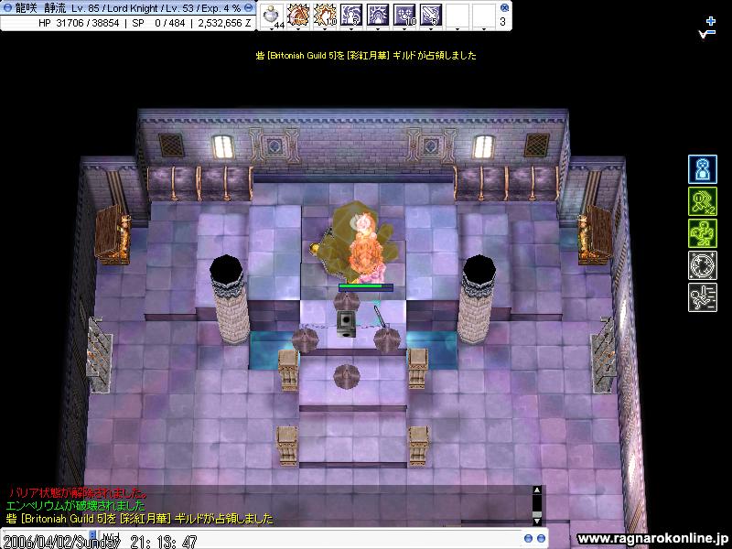The width and height of the screenshot is (732, 549).
Task: Select the empty ninth hotkey slot
Action: 484,15
